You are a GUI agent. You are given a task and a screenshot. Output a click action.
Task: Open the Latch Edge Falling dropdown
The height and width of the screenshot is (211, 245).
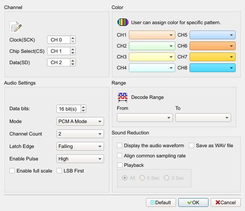point(80,146)
